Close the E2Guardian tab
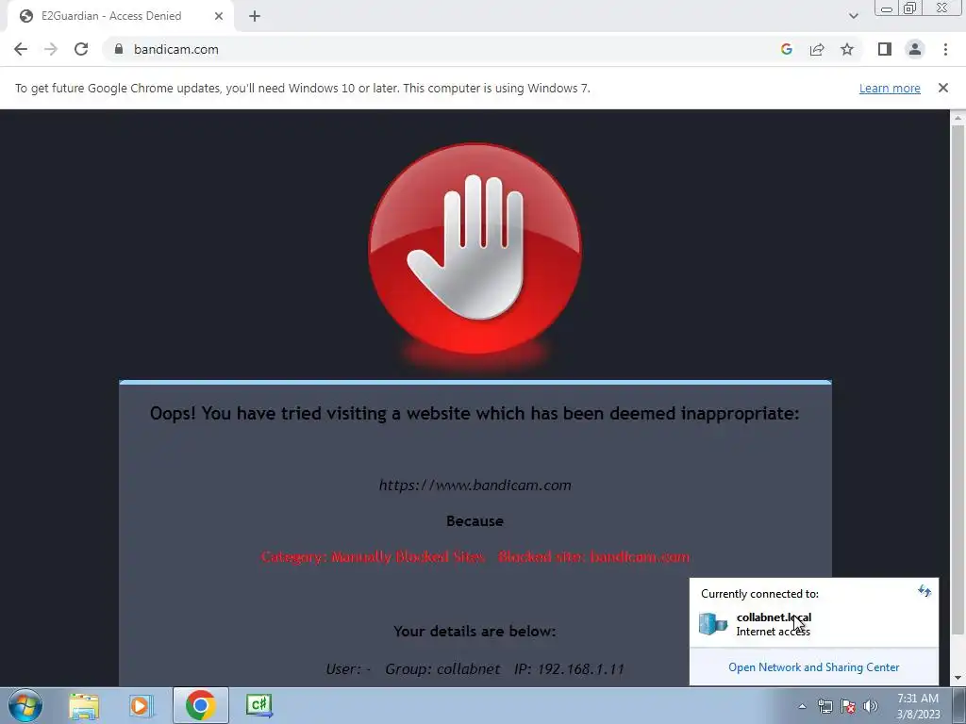 [219, 16]
